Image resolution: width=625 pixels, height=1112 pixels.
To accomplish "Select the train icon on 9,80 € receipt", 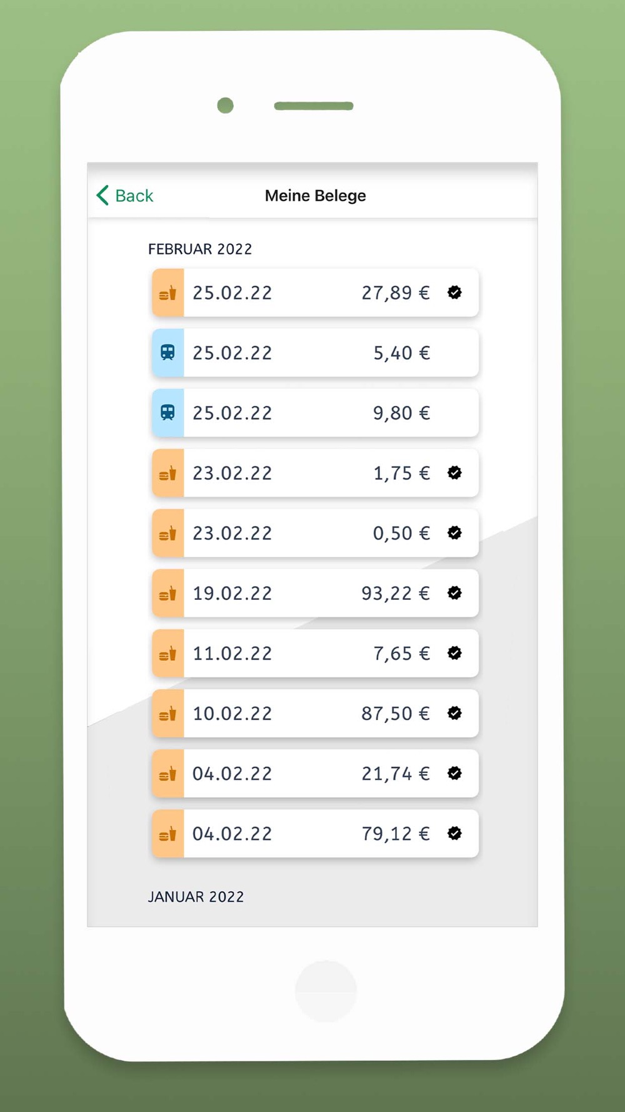I will pos(167,413).
